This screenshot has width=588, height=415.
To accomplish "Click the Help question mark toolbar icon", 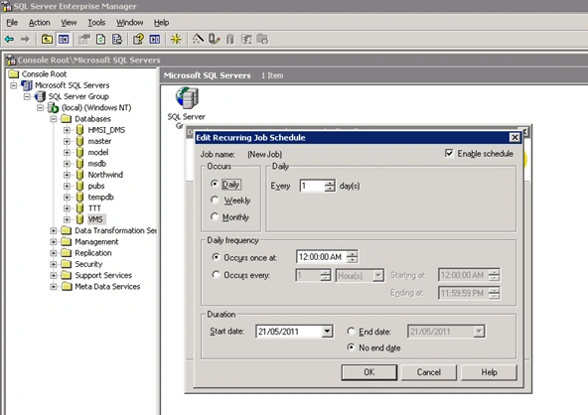I will click(x=138, y=39).
